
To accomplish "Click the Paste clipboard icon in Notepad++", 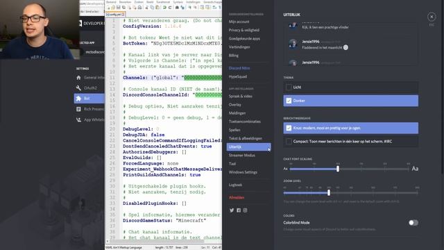I will (157, 8).
